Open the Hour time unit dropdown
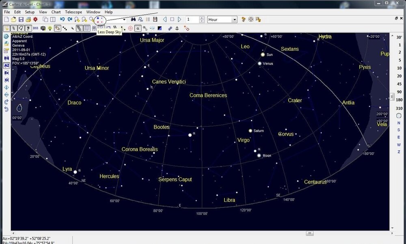 234,19
